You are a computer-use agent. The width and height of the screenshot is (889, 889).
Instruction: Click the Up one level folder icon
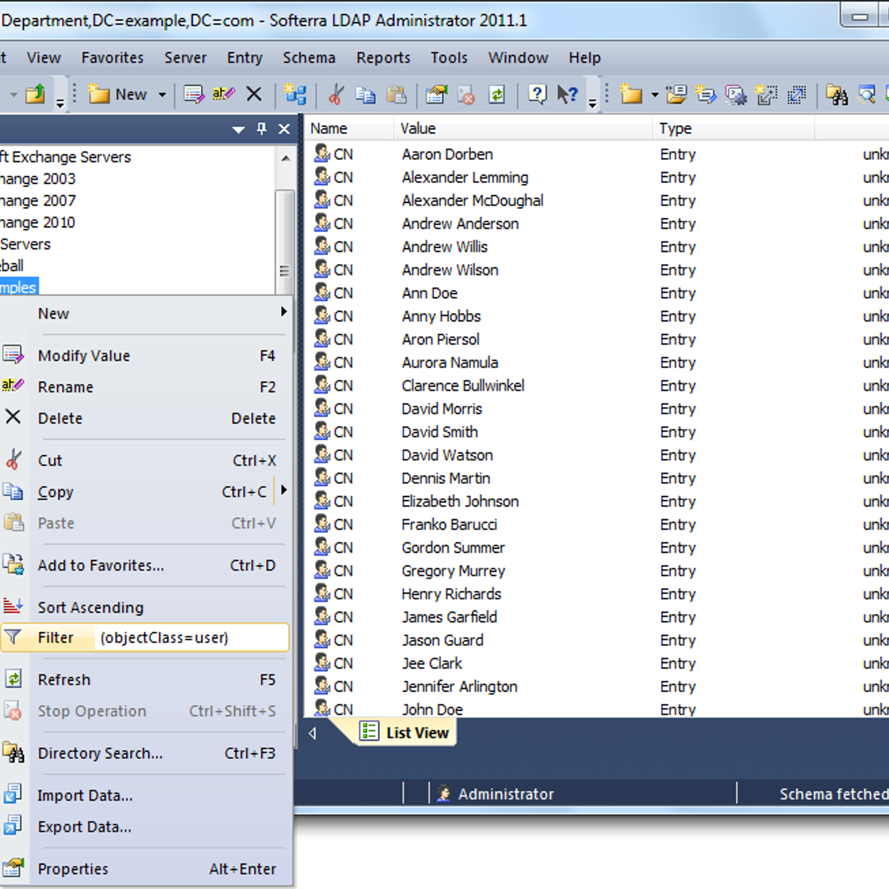pyautogui.click(x=35, y=94)
